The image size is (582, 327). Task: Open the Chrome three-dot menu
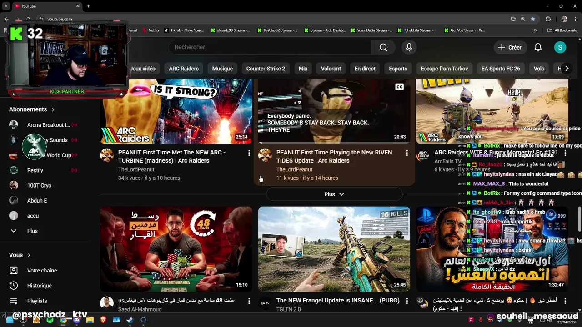tap(576, 19)
